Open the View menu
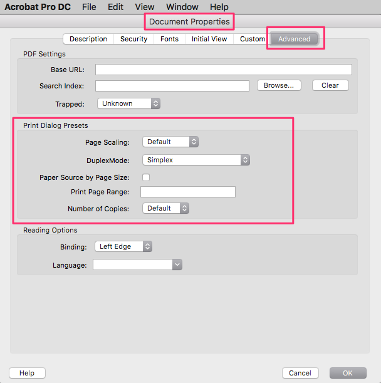Screen dimensions: 381x383 coord(145,7)
